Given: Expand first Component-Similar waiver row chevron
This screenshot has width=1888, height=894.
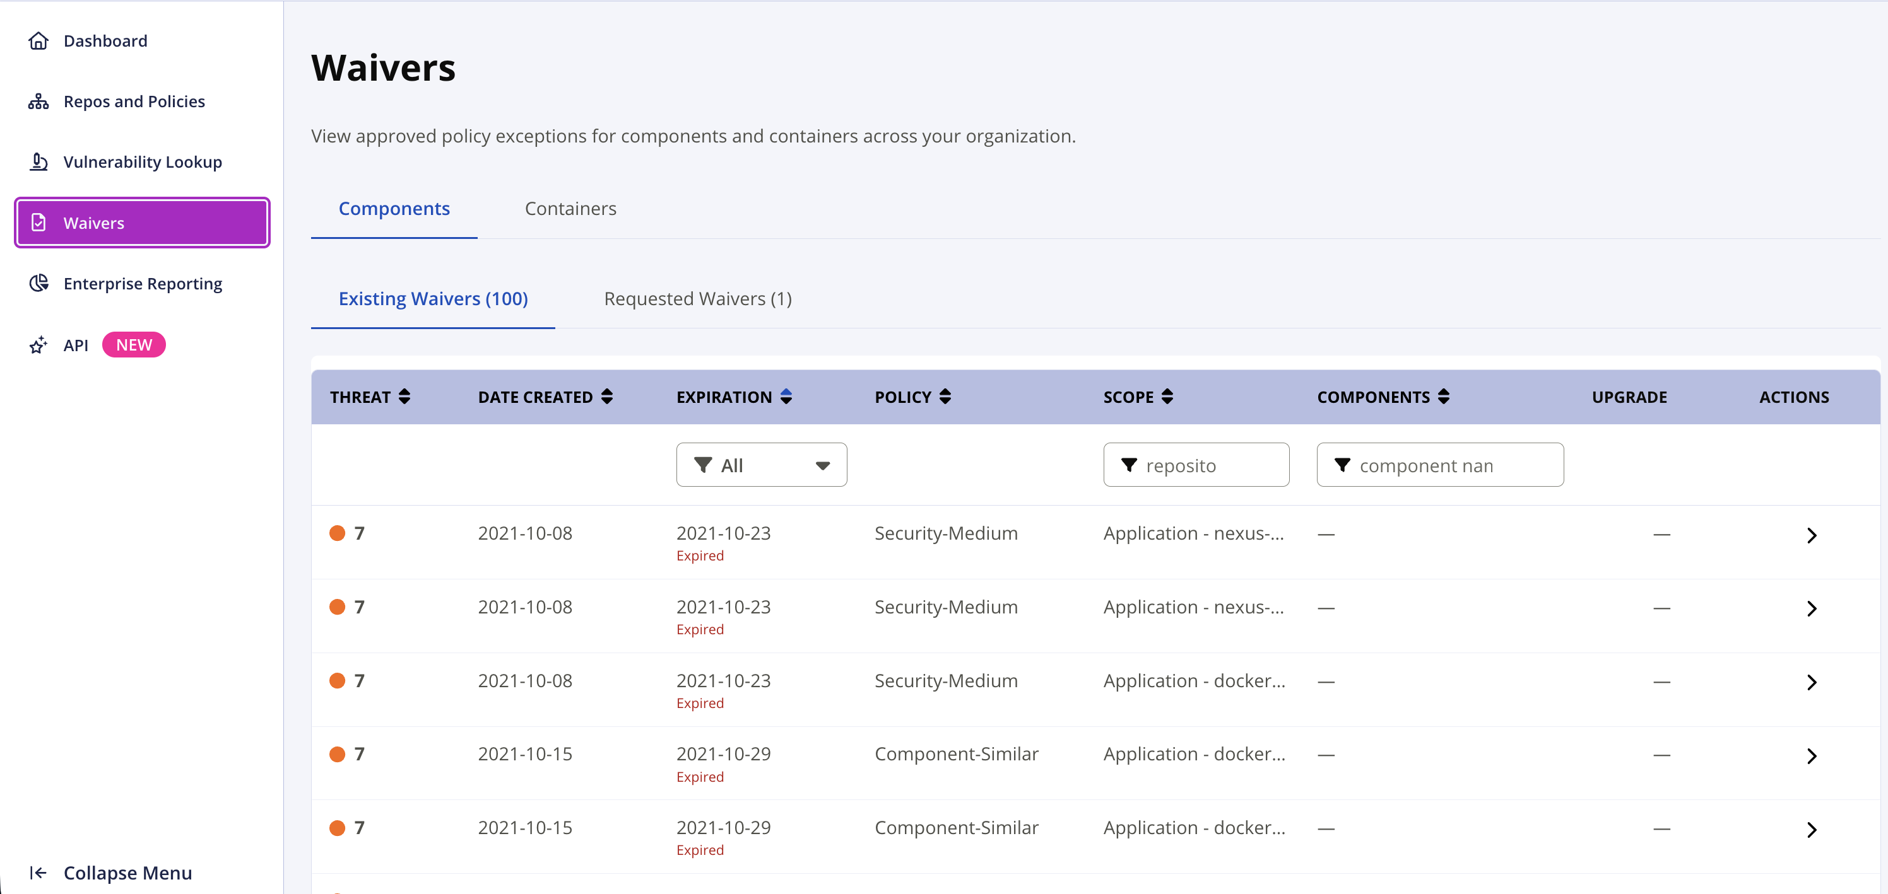Looking at the screenshot, I should (1812, 756).
